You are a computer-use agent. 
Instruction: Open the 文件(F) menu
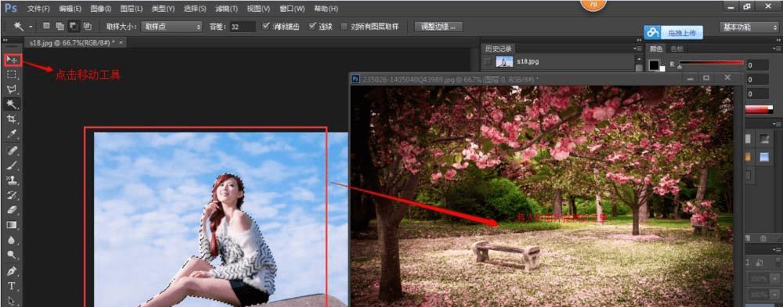coord(38,9)
